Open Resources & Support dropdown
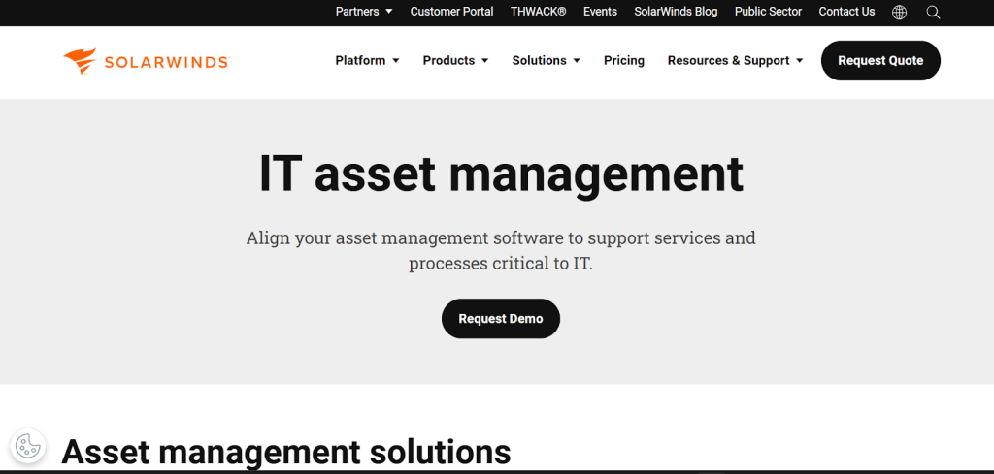Viewport: 994px width, 474px height. point(735,60)
